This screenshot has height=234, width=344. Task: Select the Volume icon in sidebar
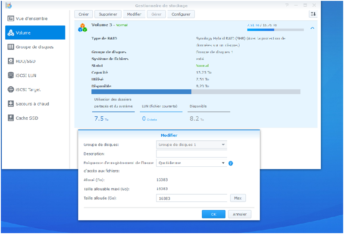[11, 33]
